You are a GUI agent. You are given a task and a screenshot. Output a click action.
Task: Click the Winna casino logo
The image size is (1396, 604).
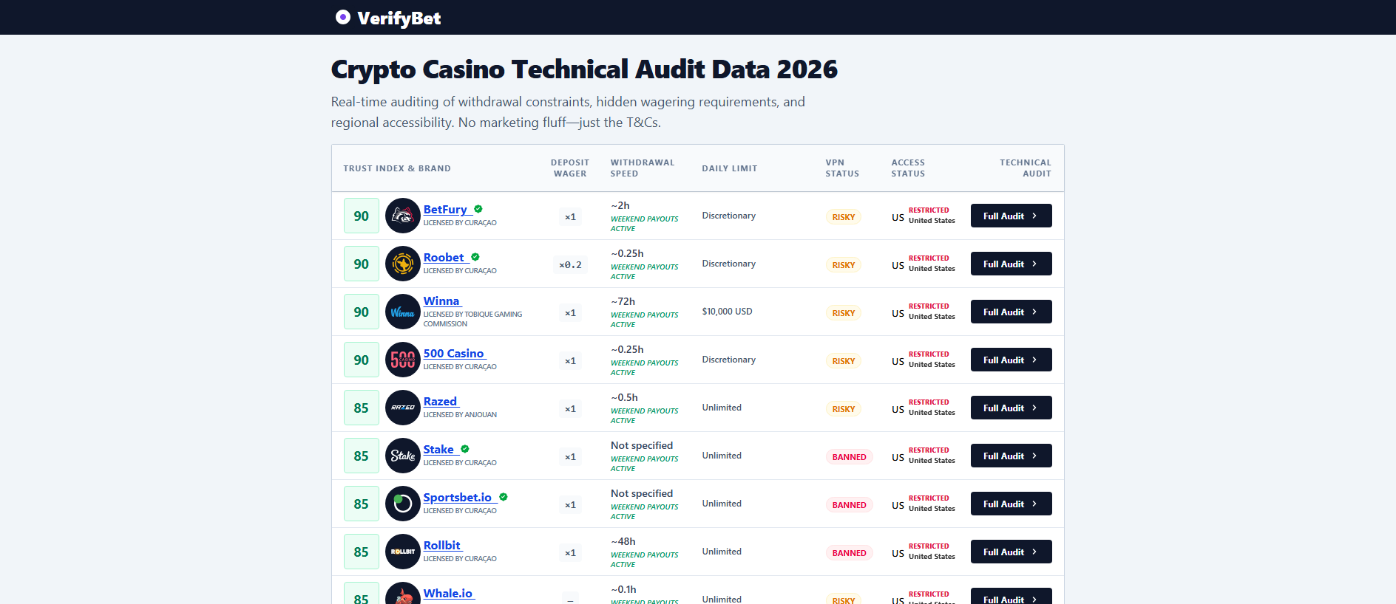click(x=403, y=312)
